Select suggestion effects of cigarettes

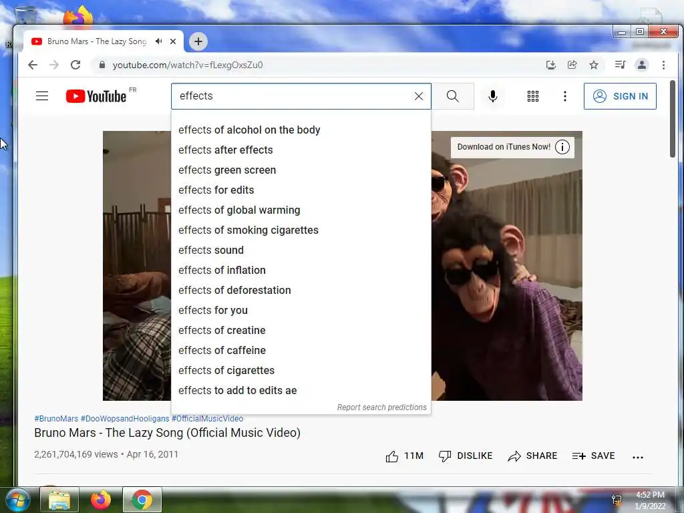[301, 371]
